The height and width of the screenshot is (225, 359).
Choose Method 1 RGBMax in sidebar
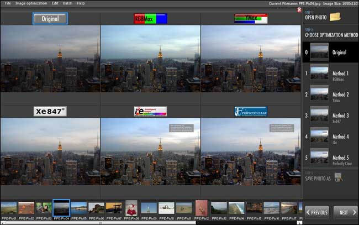pyautogui.click(x=330, y=75)
